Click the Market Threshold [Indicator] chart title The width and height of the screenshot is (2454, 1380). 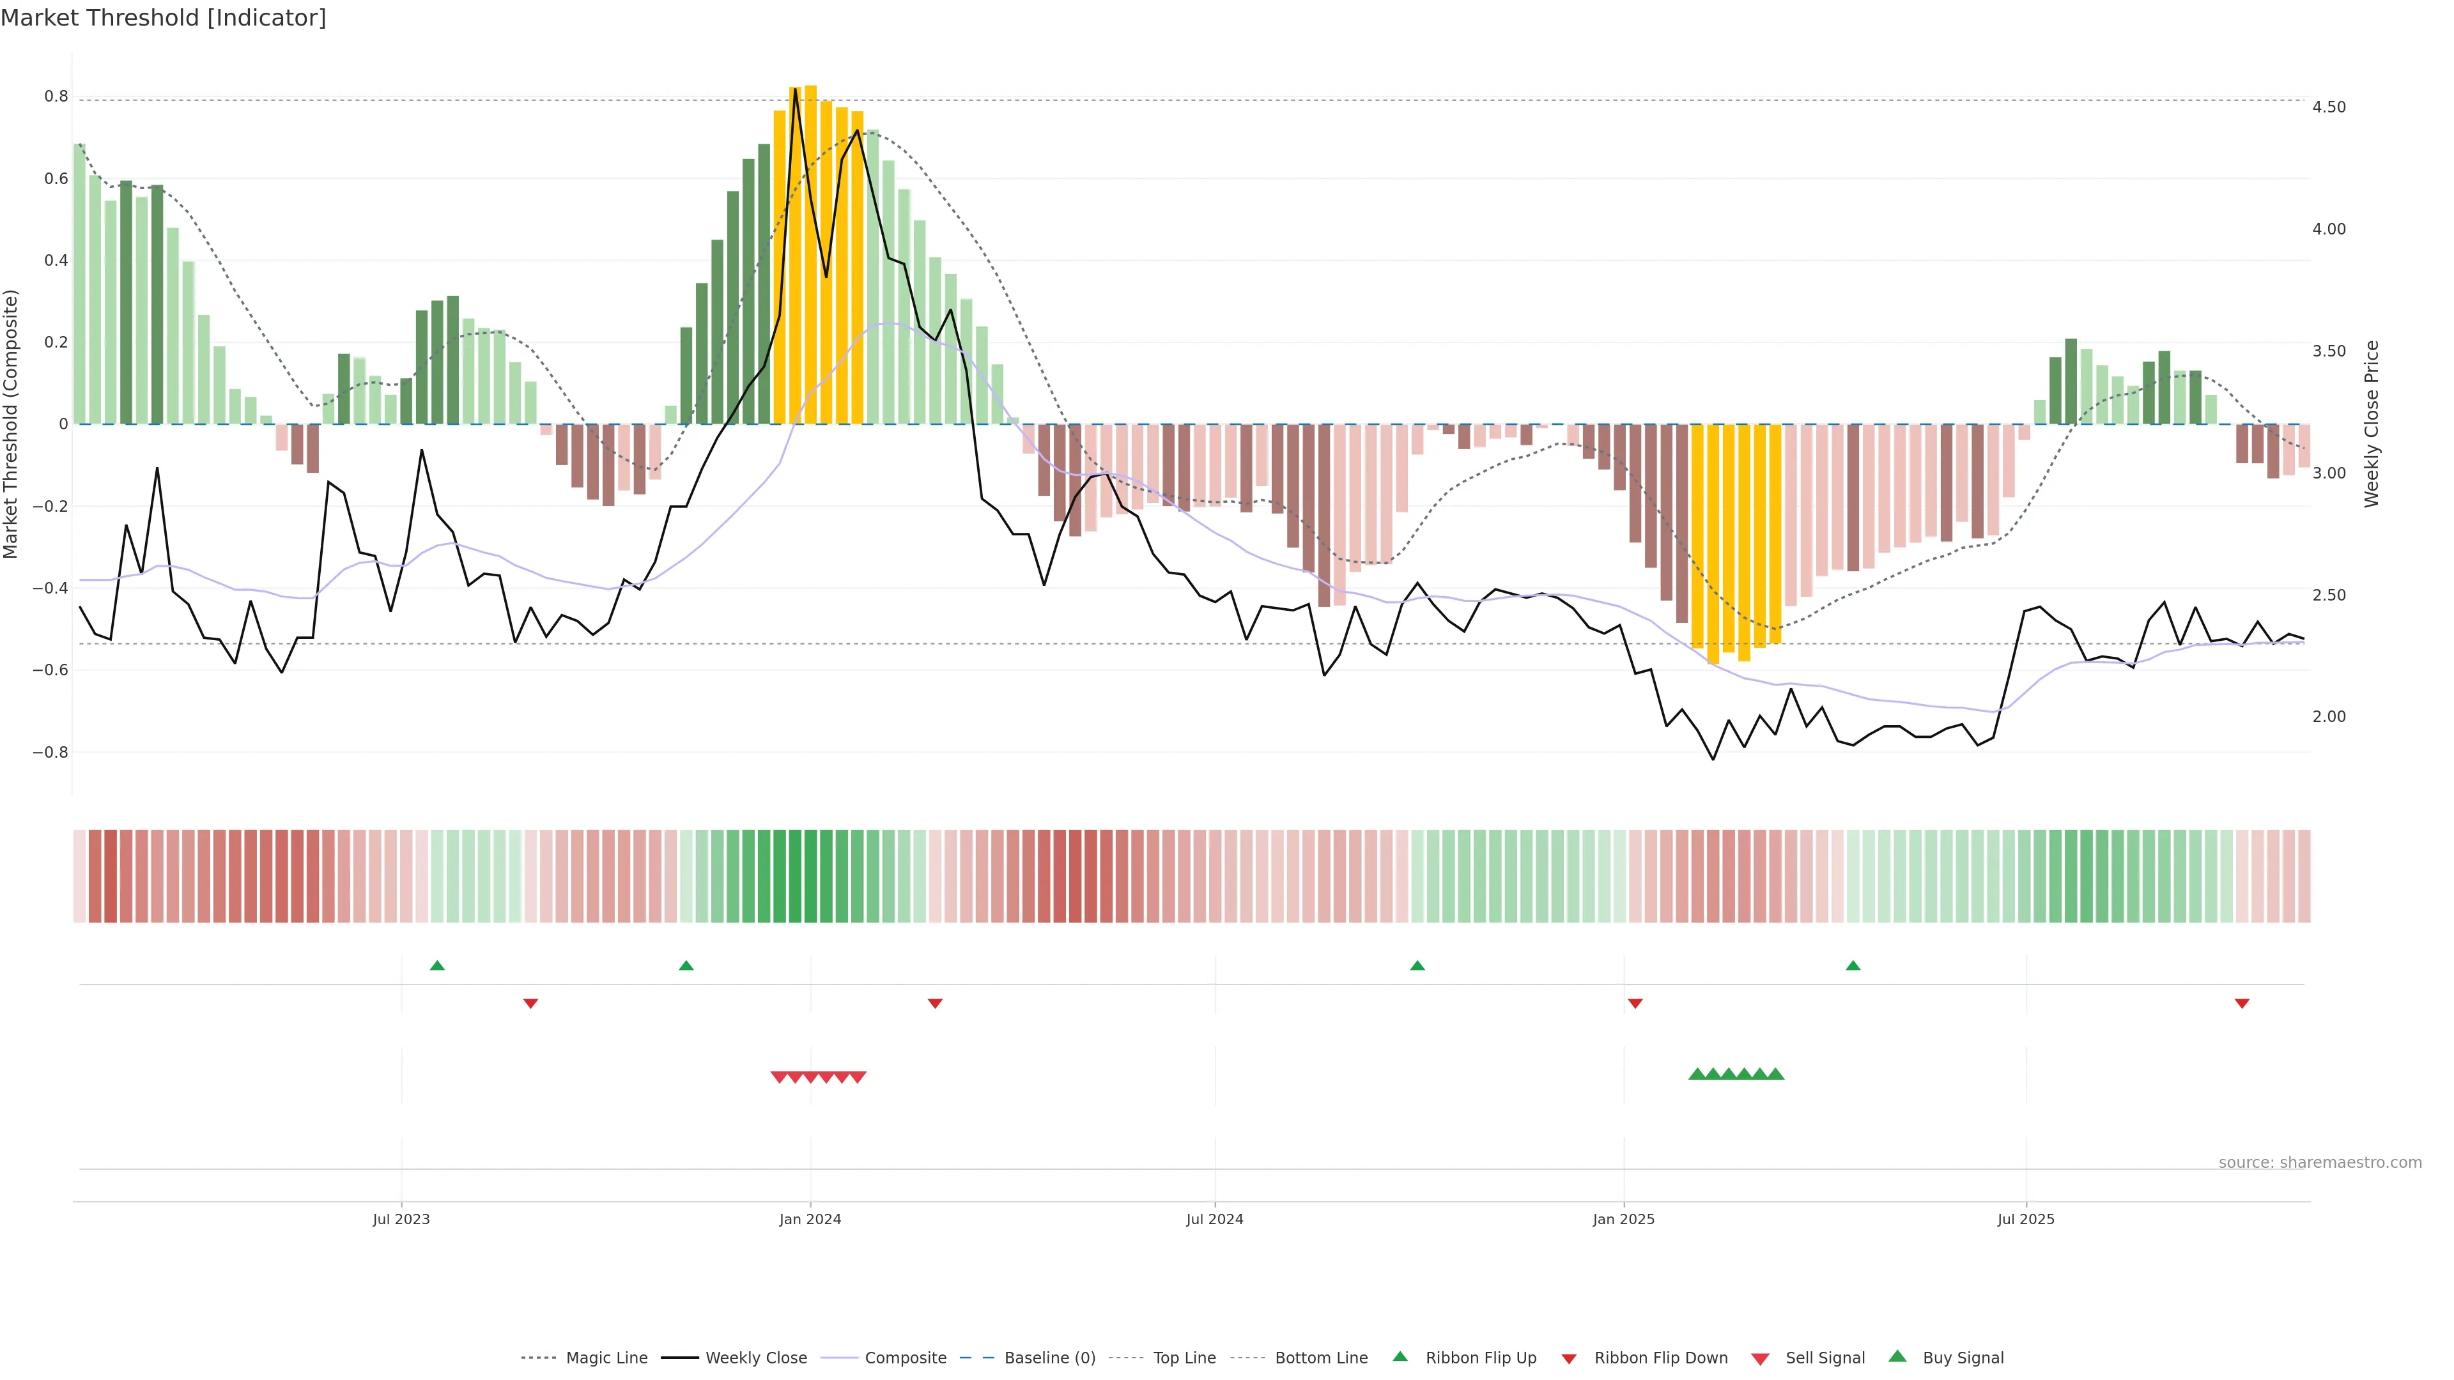click(x=163, y=18)
